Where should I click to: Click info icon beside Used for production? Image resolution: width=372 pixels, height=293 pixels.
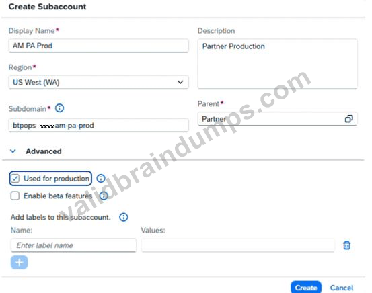coord(101,178)
